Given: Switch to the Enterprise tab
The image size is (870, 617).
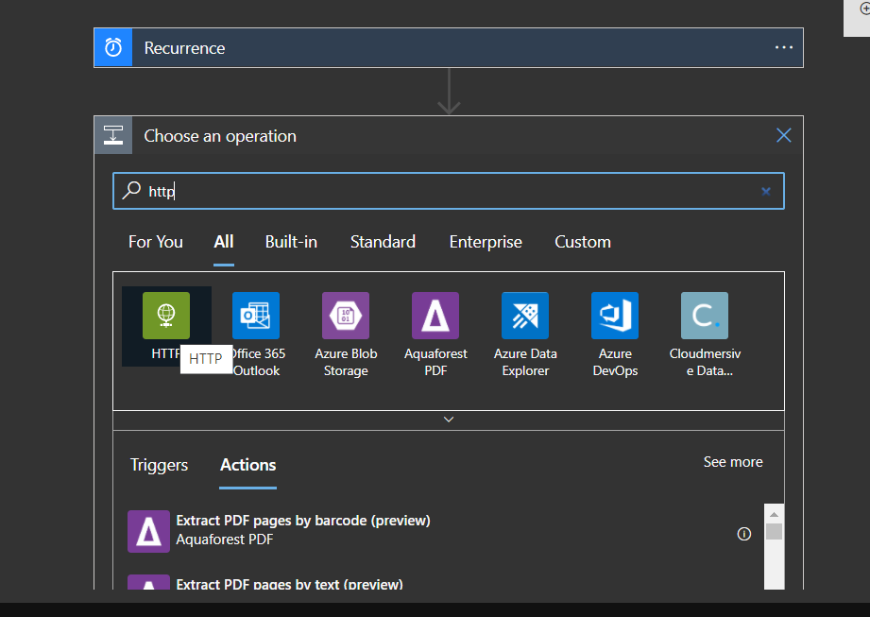Looking at the screenshot, I should [486, 242].
